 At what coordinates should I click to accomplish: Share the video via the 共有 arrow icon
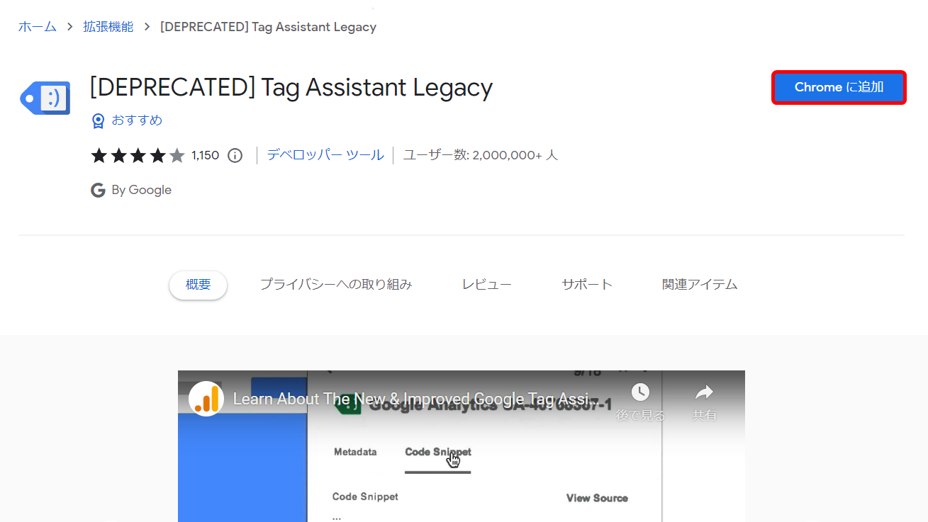point(704,392)
